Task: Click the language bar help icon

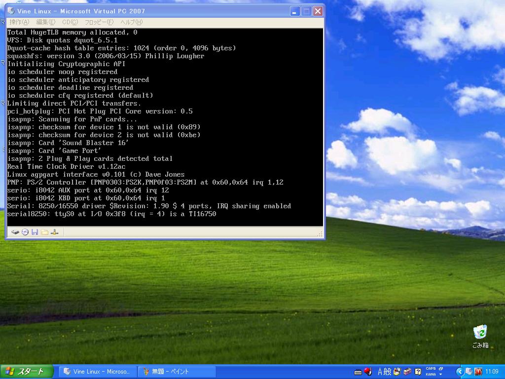Action: tap(418, 372)
